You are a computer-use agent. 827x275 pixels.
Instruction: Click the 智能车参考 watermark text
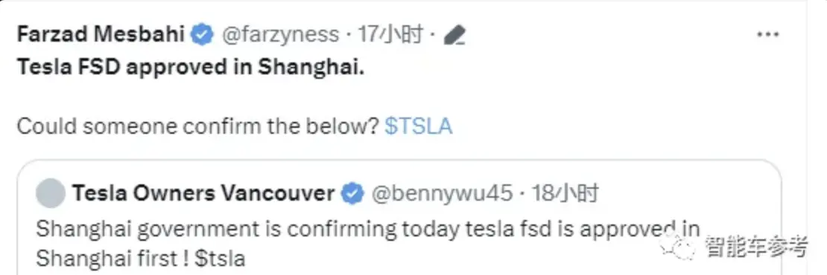coord(755,247)
